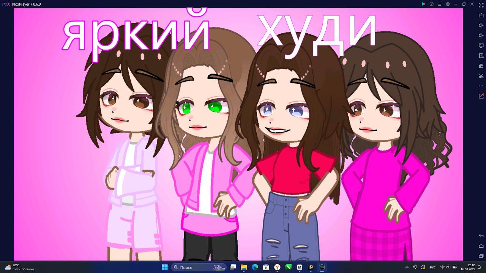Open the share/export icon with red dot
Viewport: 486px width, 273px height.
click(481, 96)
